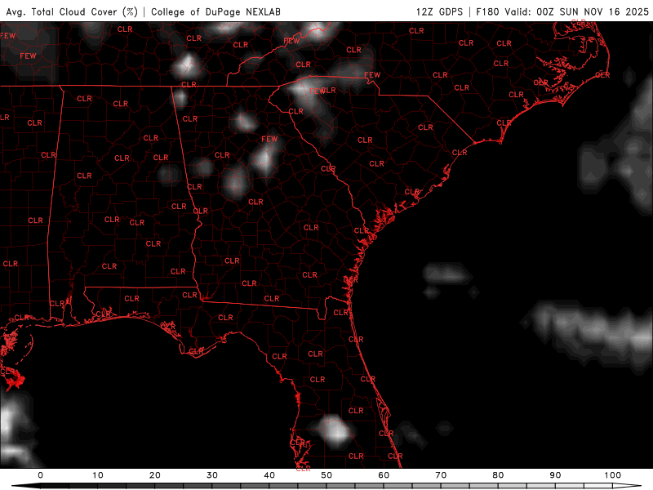Click the "Valid: 00Z SUN NOV 16 2025" text

coord(577,11)
